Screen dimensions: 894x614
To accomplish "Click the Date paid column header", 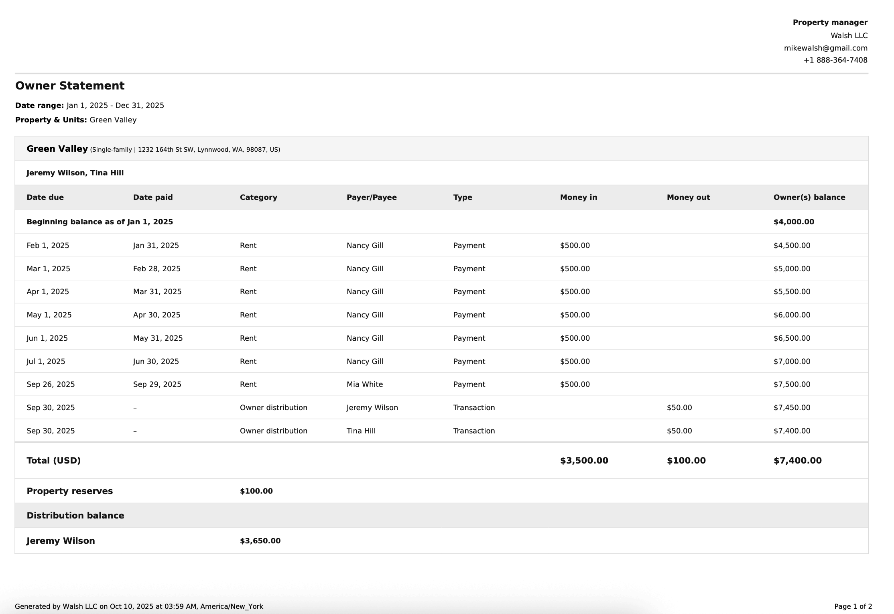I will 152,197.
